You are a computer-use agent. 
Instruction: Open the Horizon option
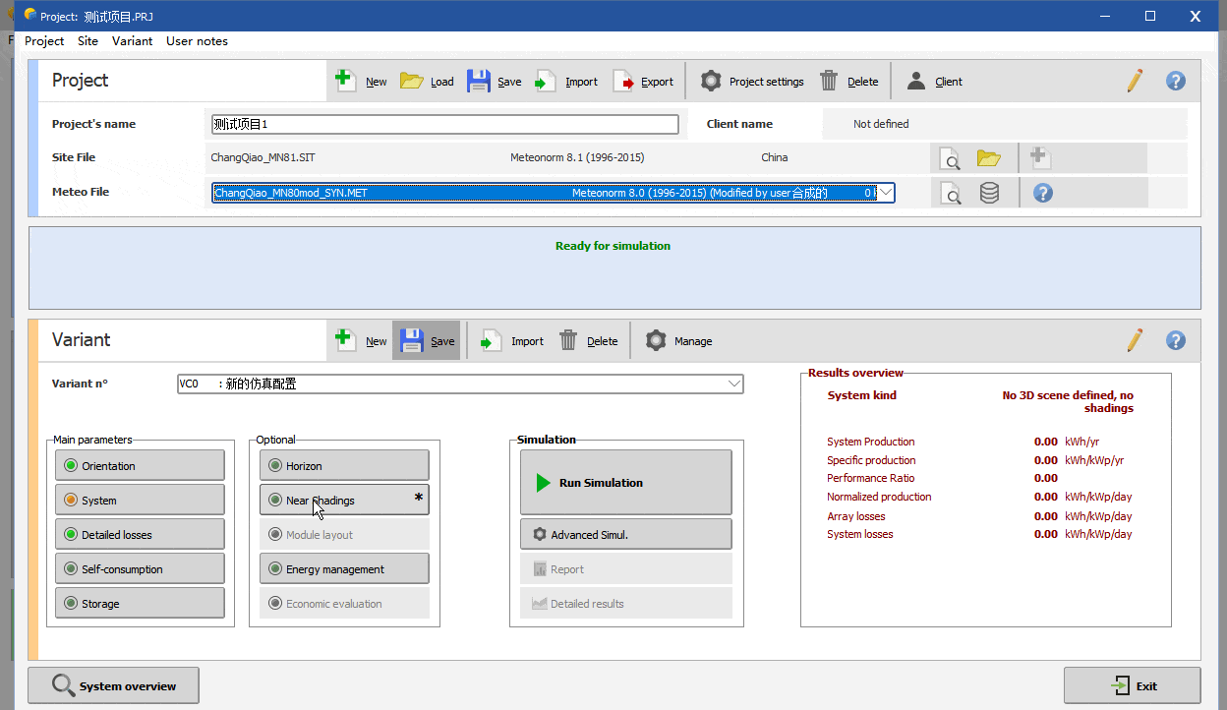(x=344, y=465)
